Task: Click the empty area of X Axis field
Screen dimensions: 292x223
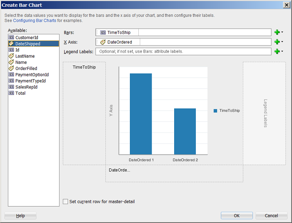Action: 206,42
